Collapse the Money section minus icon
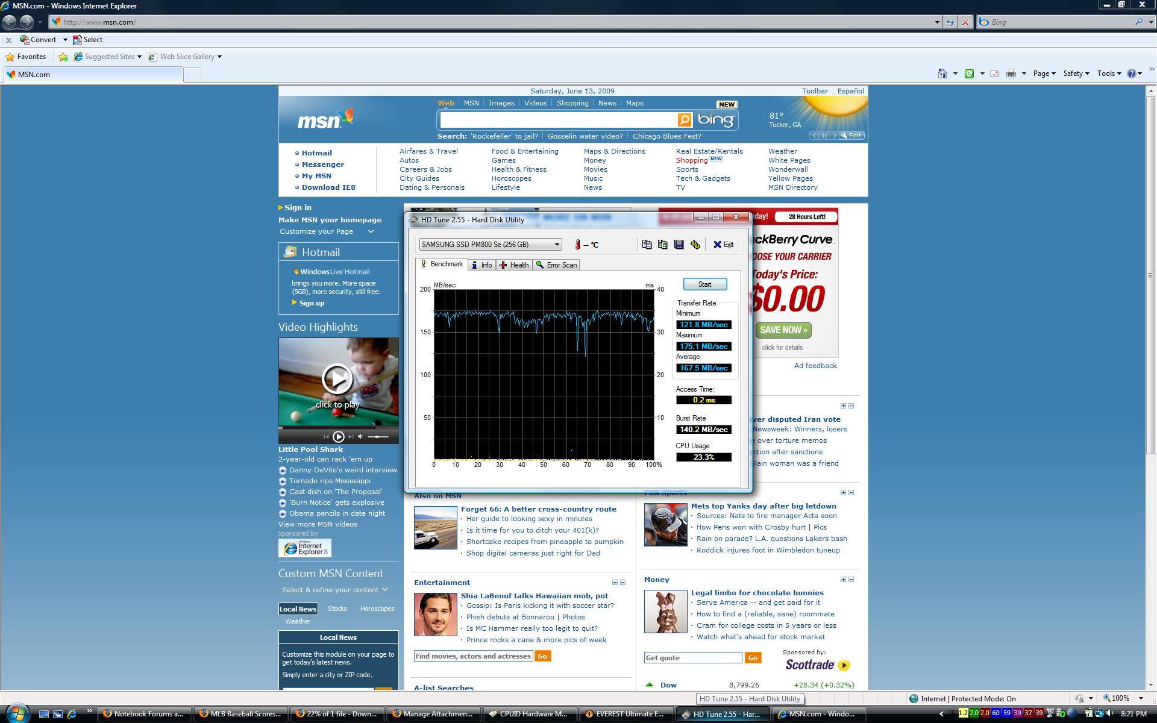The height and width of the screenshot is (723, 1157). click(851, 580)
